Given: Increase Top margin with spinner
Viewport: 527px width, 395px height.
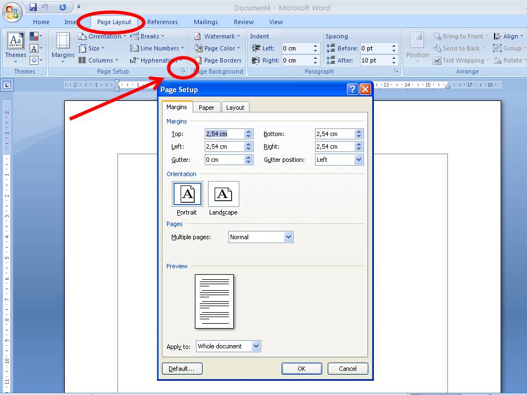Looking at the screenshot, I should [x=248, y=132].
